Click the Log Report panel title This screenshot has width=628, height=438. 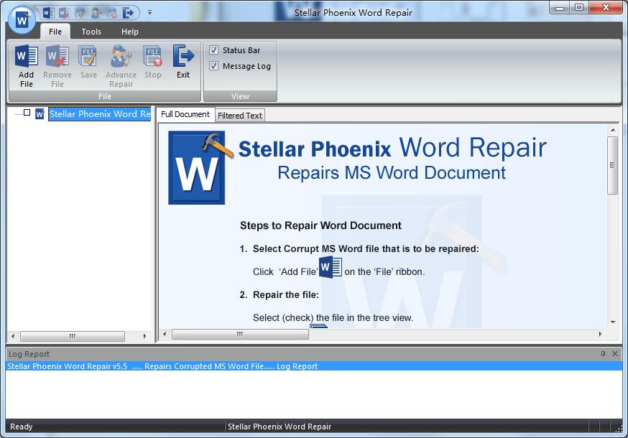click(x=29, y=354)
